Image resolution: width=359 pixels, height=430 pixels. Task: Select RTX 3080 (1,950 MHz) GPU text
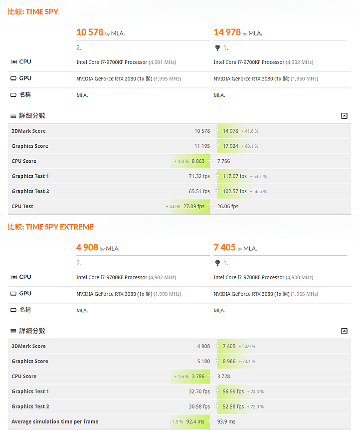coord(266,79)
